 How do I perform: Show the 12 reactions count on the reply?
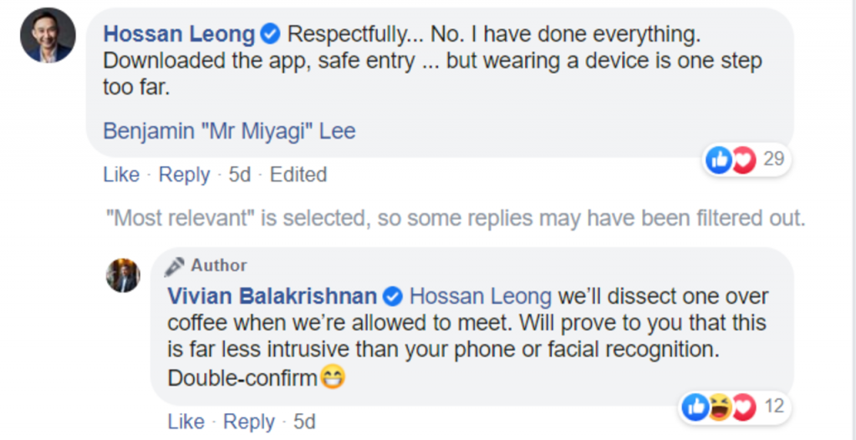coord(774,407)
